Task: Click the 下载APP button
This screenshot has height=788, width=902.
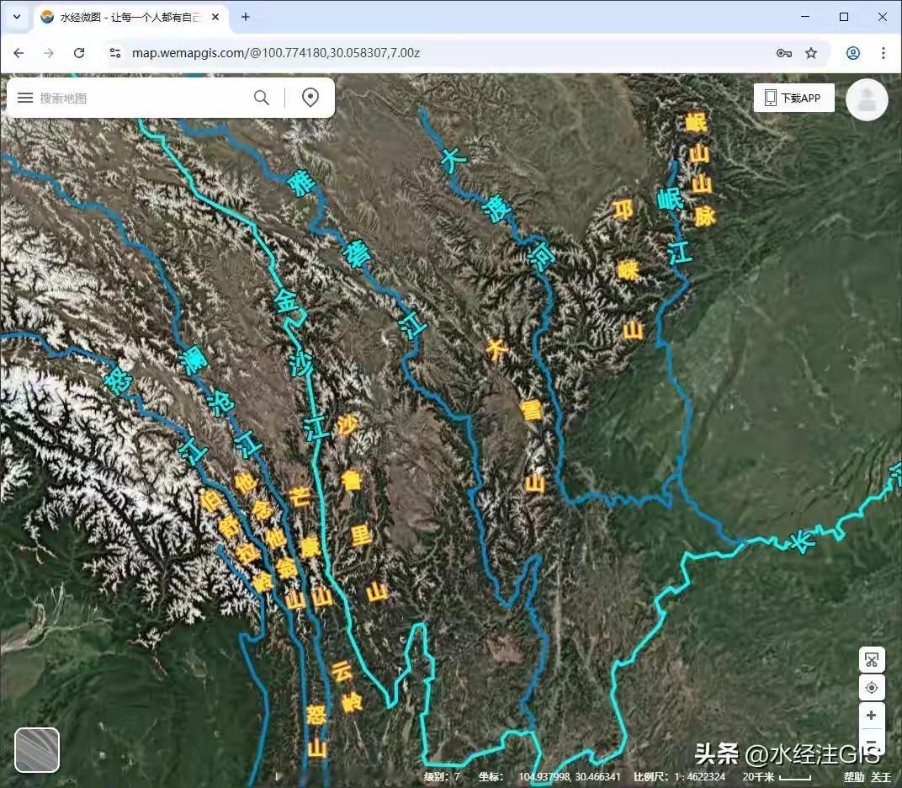Action: tap(793, 98)
